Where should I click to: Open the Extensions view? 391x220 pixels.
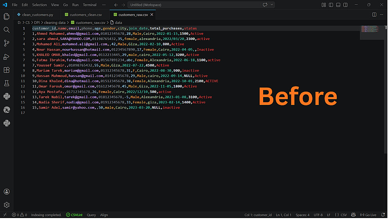tap(7, 70)
